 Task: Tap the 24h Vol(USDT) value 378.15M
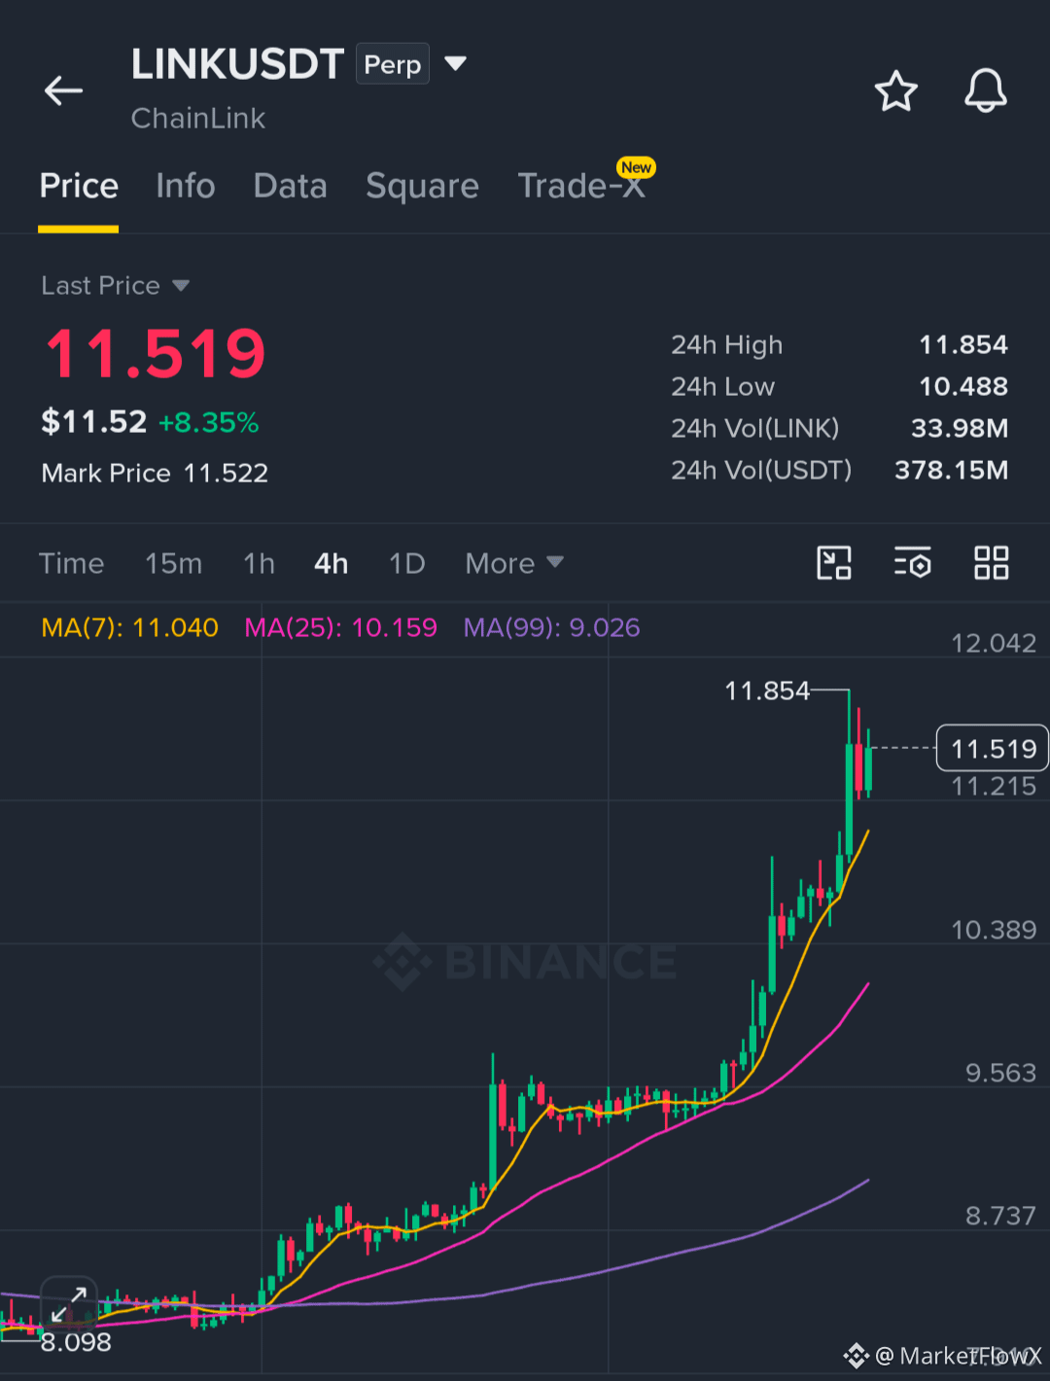(951, 471)
